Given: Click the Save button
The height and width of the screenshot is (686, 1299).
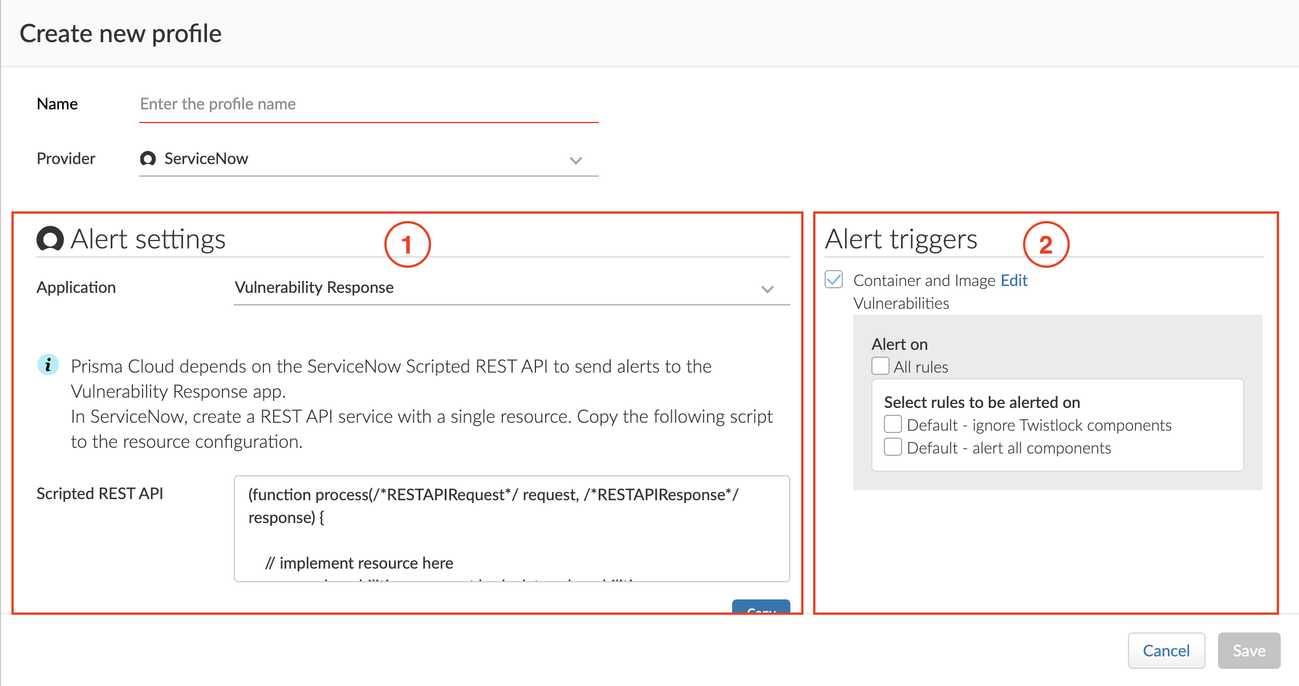Looking at the screenshot, I should (1249, 651).
